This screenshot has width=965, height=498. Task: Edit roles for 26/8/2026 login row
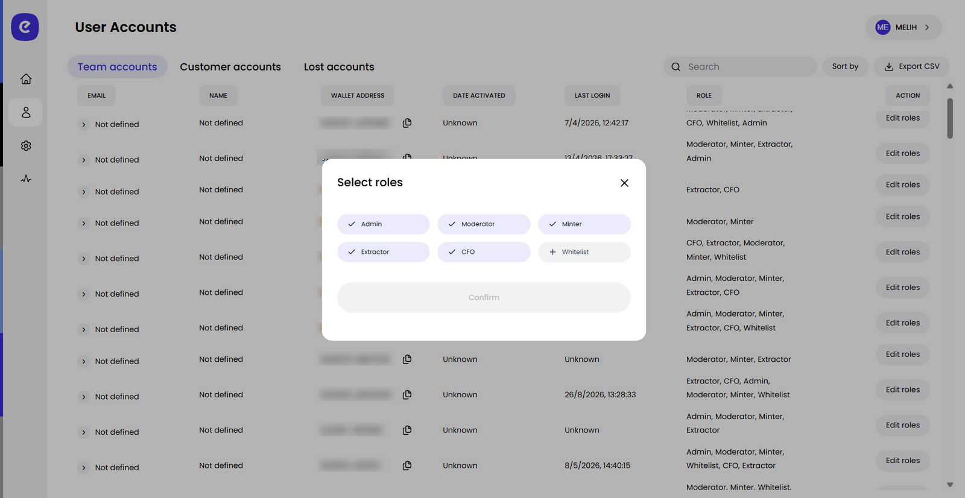(x=903, y=390)
